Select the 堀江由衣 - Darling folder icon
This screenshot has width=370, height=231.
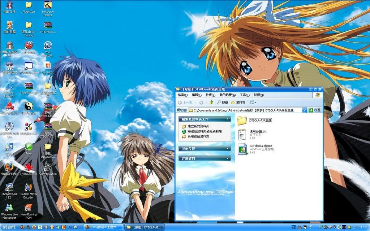[x=29, y=29]
